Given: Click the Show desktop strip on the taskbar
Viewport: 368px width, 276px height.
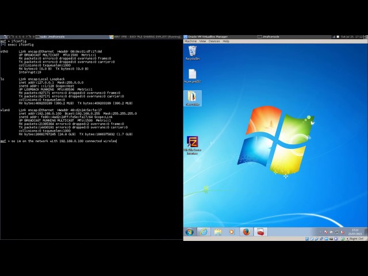Looking at the screenshot, I should 366,232.
